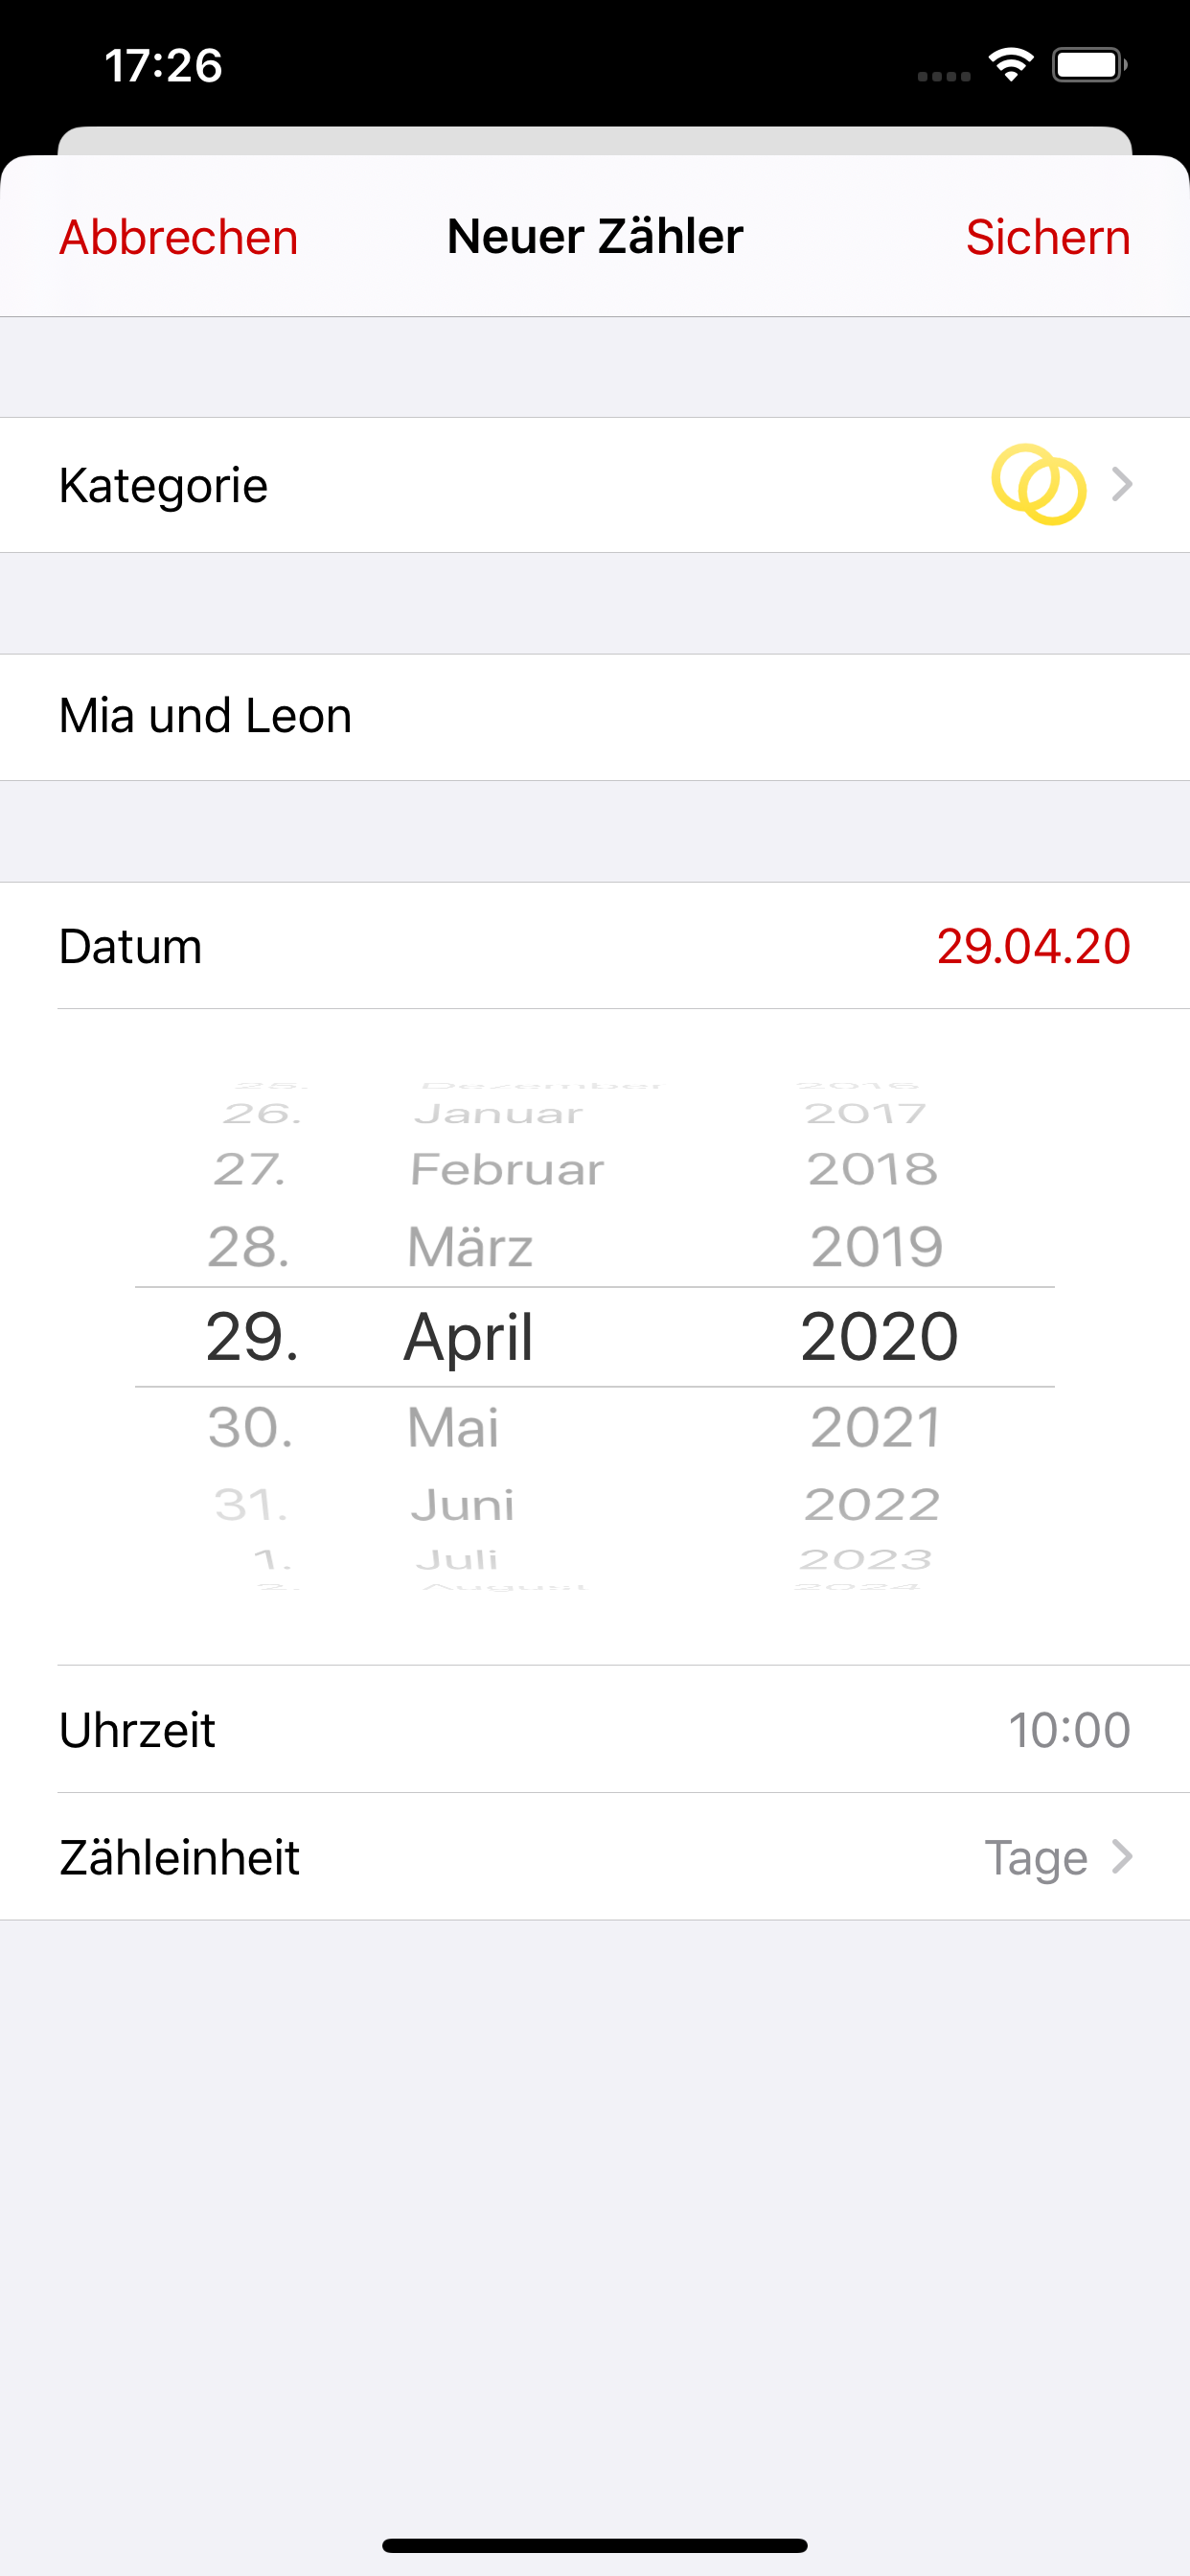Save the counter with Sichern
This screenshot has height=2576, width=1190.
coord(1047,238)
